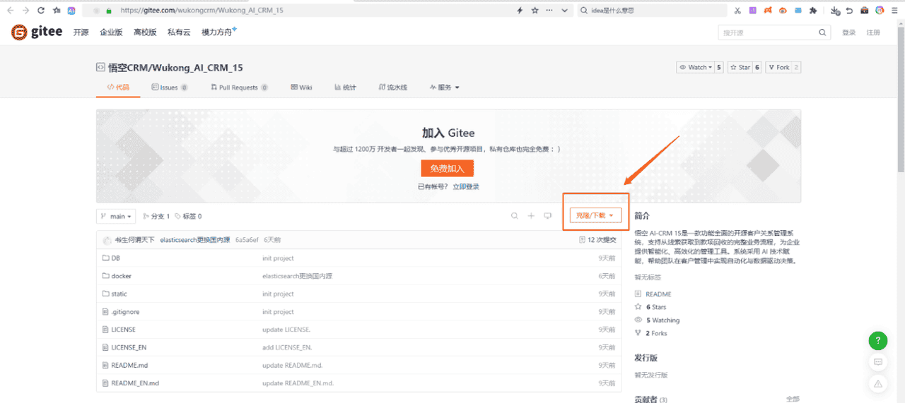Open the 12 次提交 commits link

click(x=597, y=240)
